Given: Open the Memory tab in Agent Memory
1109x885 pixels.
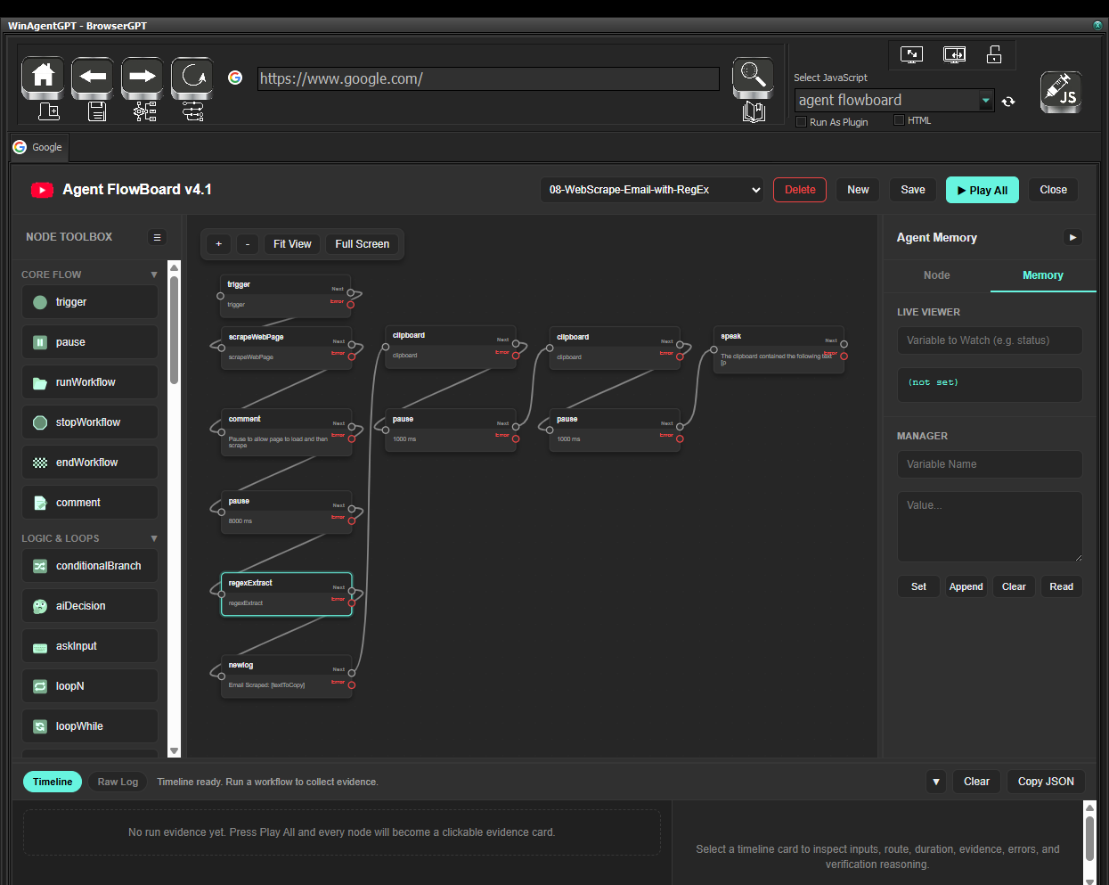Looking at the screenshot, I should click(x=1043, y=275).
